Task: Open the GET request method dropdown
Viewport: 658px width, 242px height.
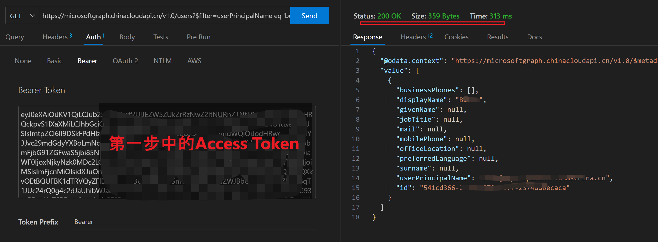Action: 22,15
